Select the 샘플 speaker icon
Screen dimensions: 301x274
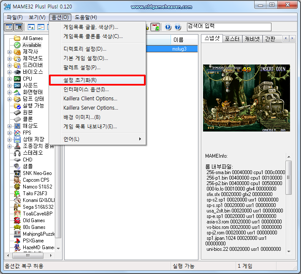[17, 167]
